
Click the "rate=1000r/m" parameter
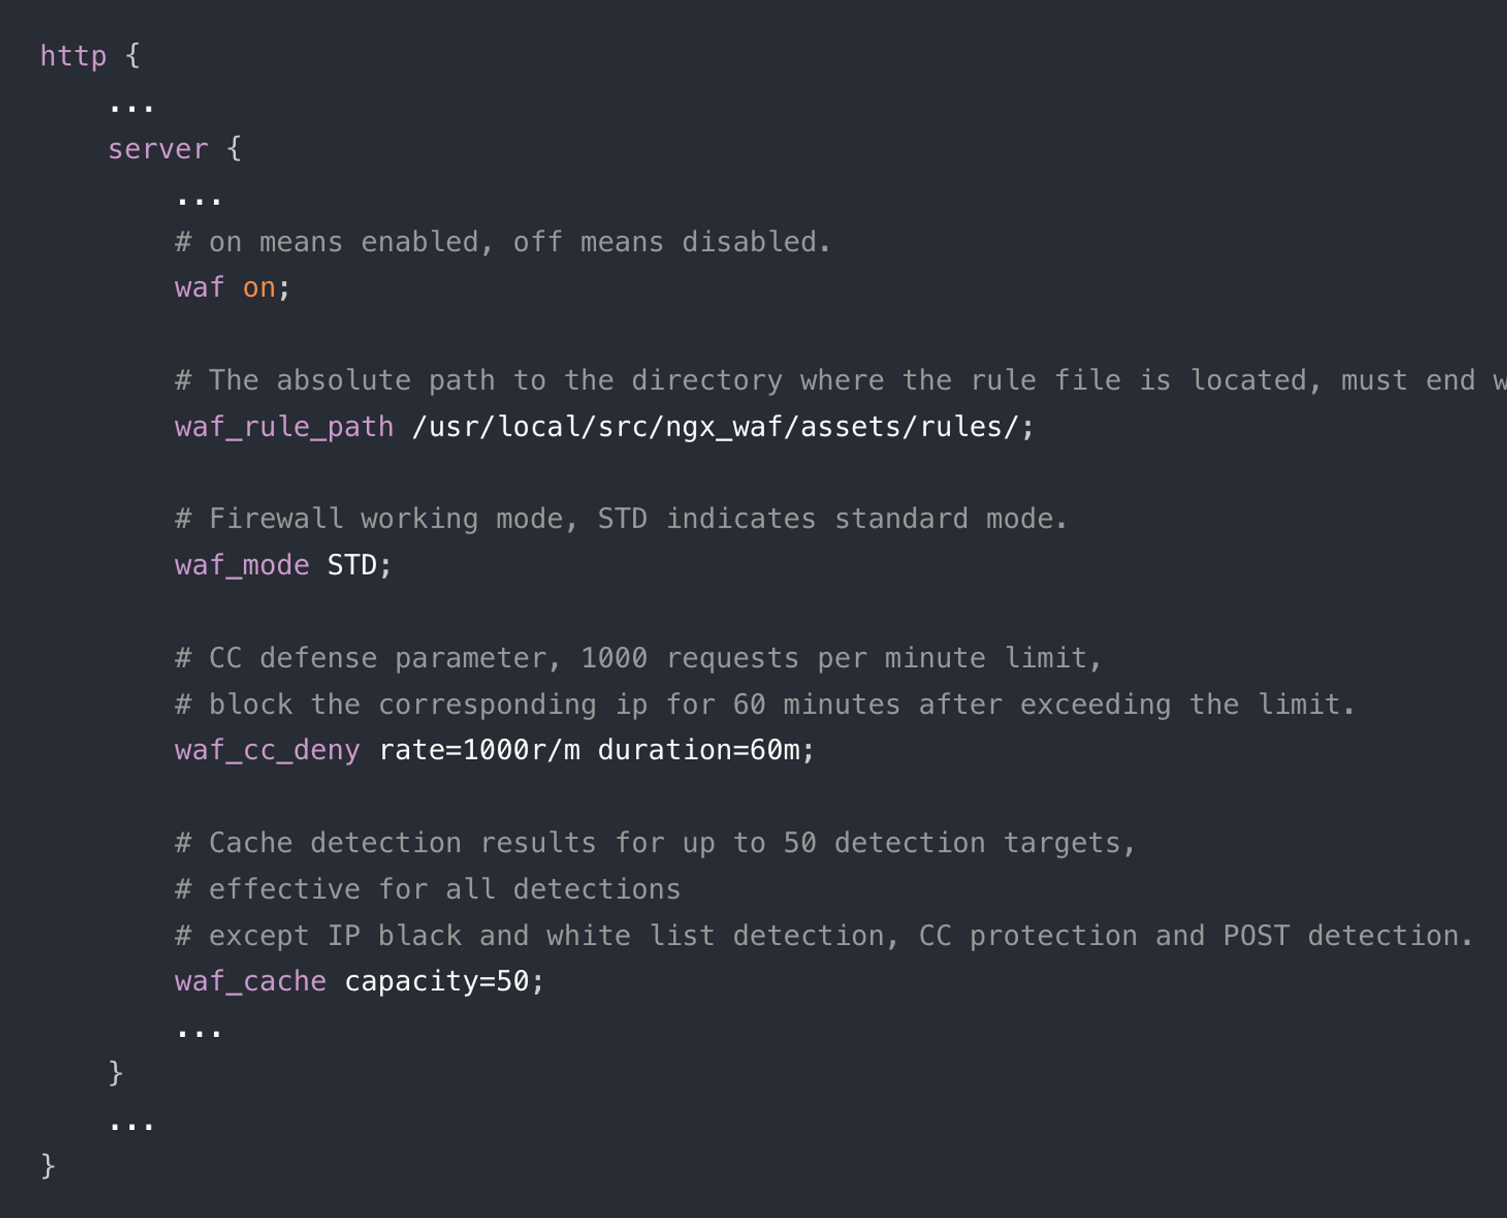[479, 751]
